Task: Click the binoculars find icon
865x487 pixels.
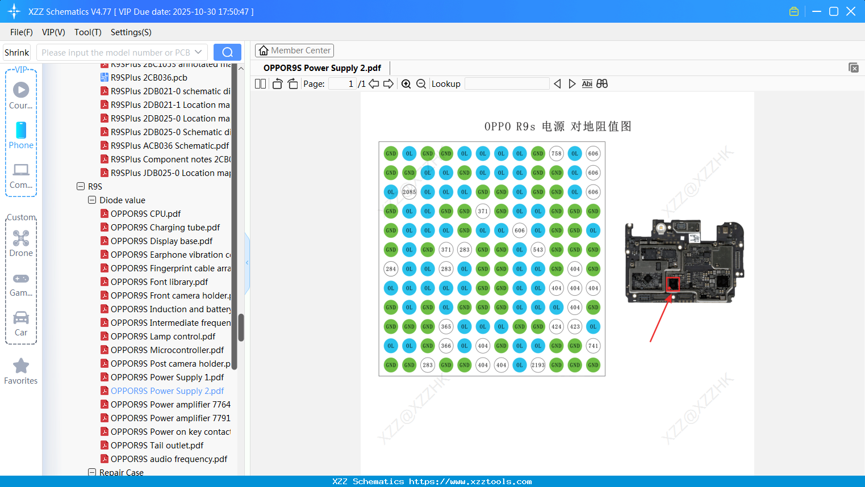Action: [602, 84]
